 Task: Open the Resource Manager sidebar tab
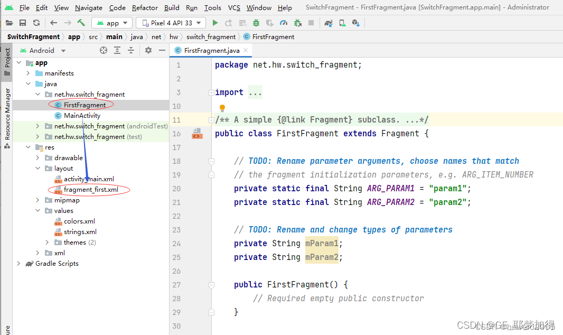[7, 118]
